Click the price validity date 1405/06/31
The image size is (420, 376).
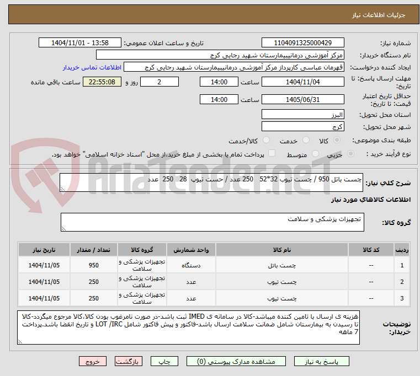point(302,100)
